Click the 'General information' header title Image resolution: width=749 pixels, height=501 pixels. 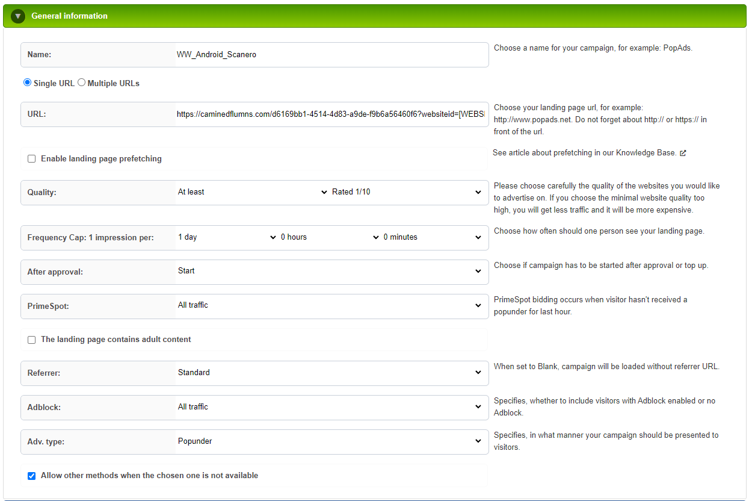(x=69, y=16)
